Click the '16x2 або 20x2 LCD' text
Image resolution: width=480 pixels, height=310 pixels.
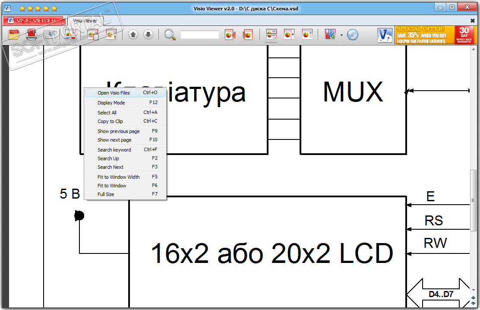[272, 253]
